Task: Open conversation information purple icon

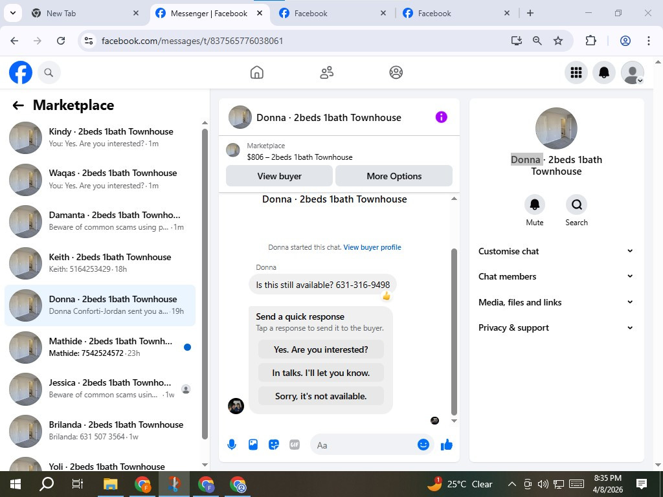Action: tap(441, 117)
